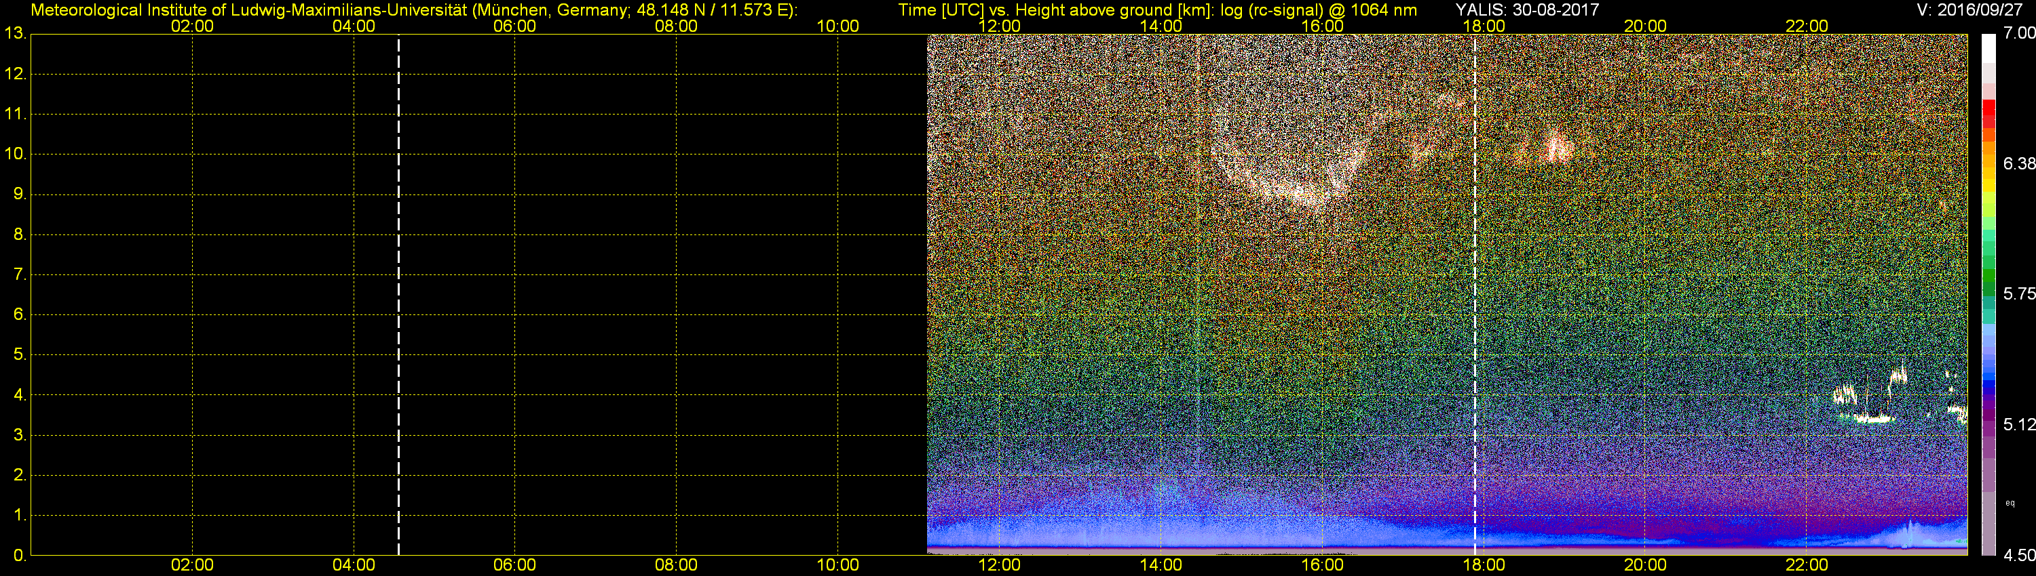Select the '10:00' label on the bottom time axis

pyautogui.click(x=837, y=565)
